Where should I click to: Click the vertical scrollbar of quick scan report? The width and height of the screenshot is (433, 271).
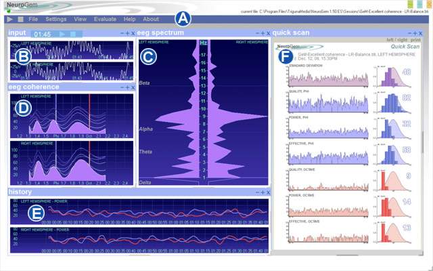(422, 142)
